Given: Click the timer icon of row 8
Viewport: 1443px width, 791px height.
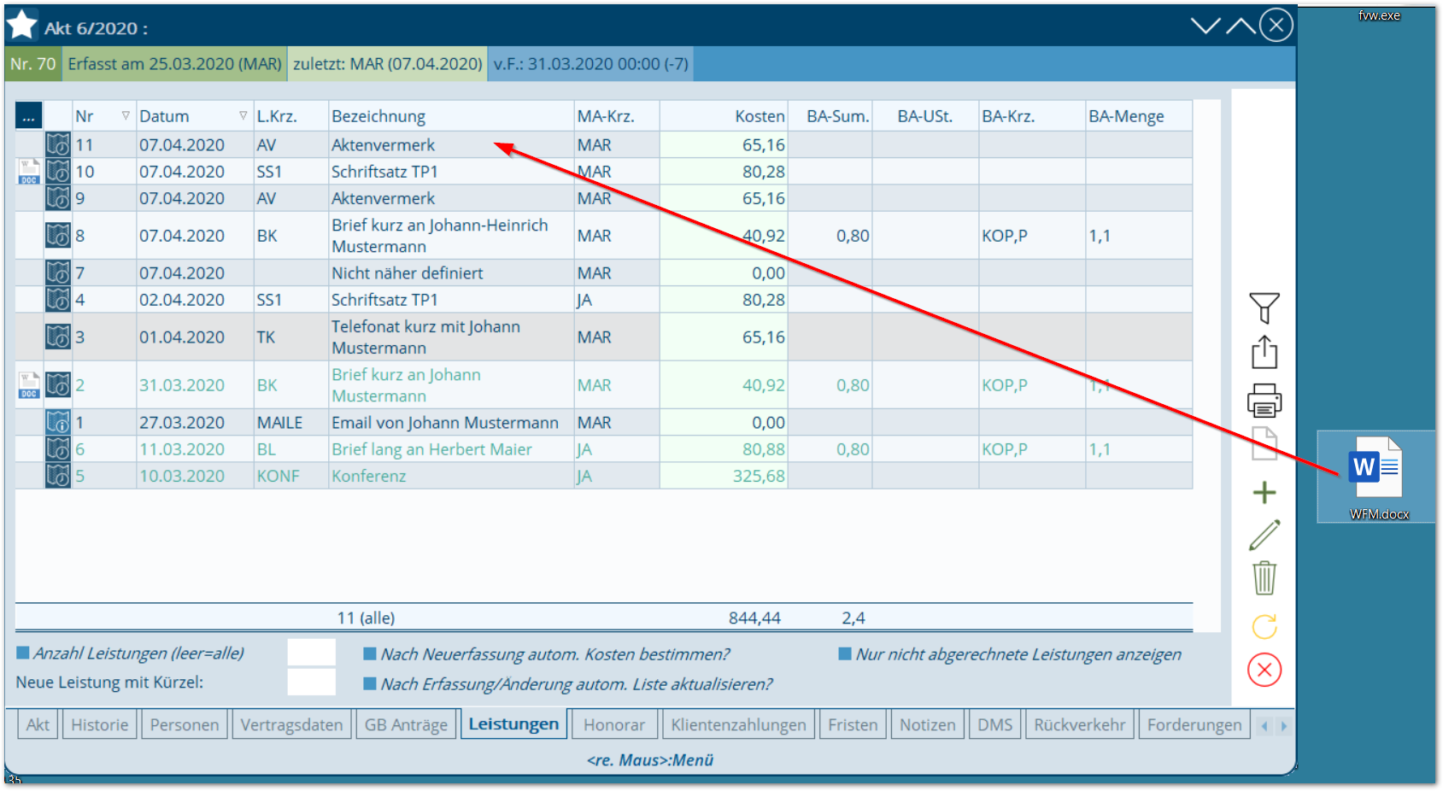Looking at the screenshot, I should pos(58,235).
